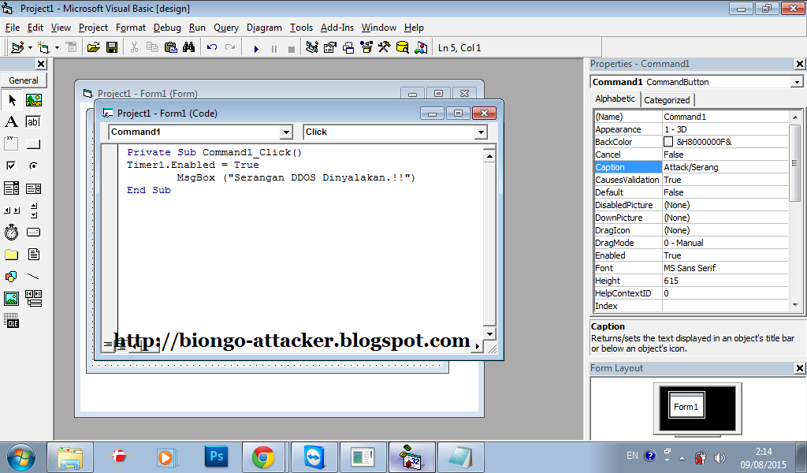Select the Image control in the toolbox
This screenshot has height=473, width=807.
[x=11, y=299]
